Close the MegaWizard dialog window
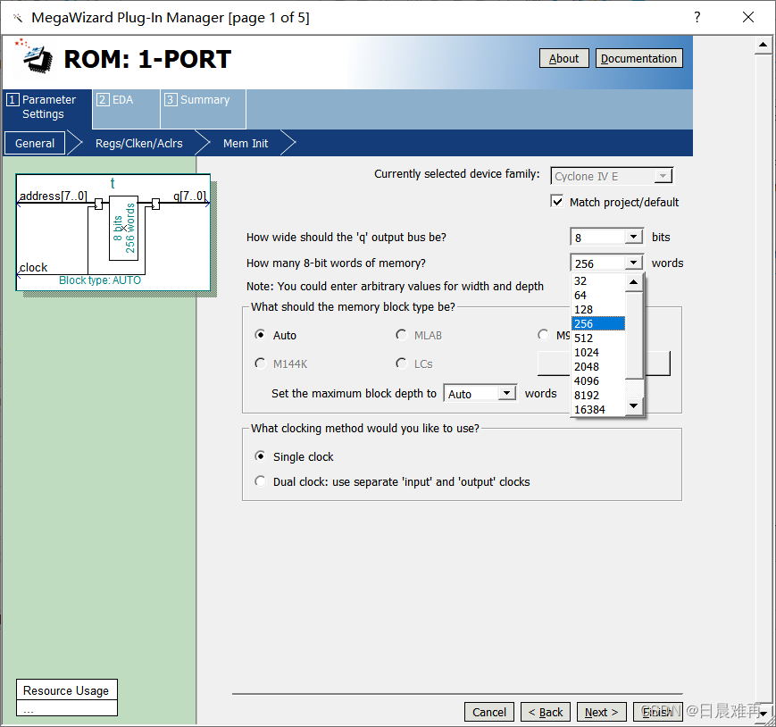The image size is (776, 727). tap(748, 17)
